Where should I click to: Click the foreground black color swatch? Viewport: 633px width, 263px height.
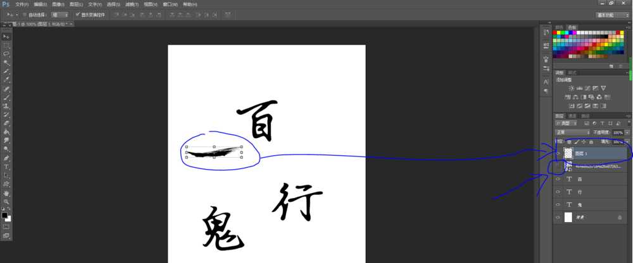pyautogui.click(x=5, y=215)
